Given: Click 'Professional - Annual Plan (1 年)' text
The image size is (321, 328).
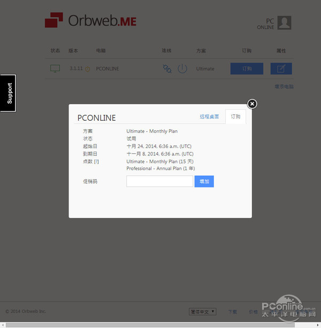Looking at the screenshot, I should click(160, 168).
